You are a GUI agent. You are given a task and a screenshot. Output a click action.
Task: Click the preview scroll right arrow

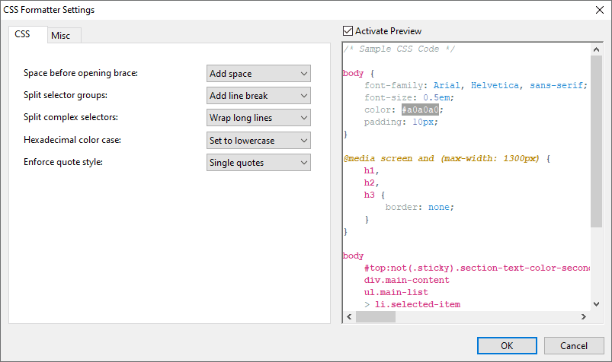click(x=585, y=317)
